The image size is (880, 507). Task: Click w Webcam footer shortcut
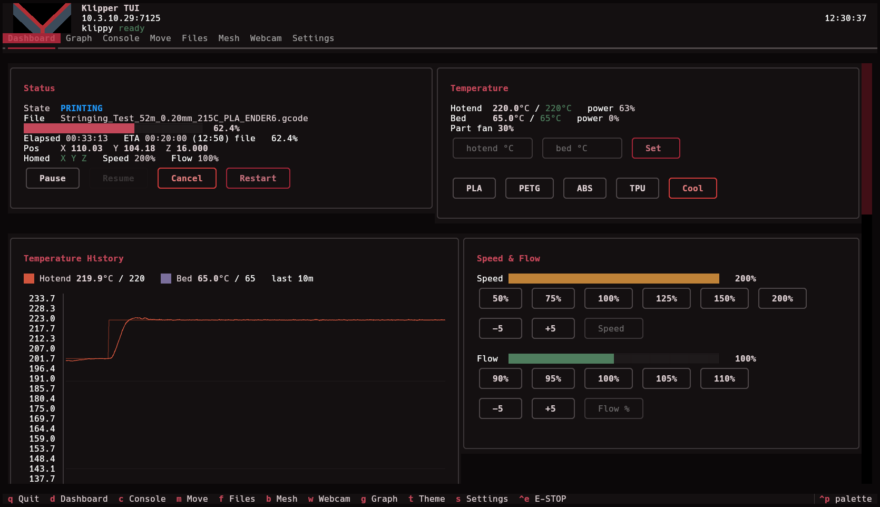click(x=329, y=499)
